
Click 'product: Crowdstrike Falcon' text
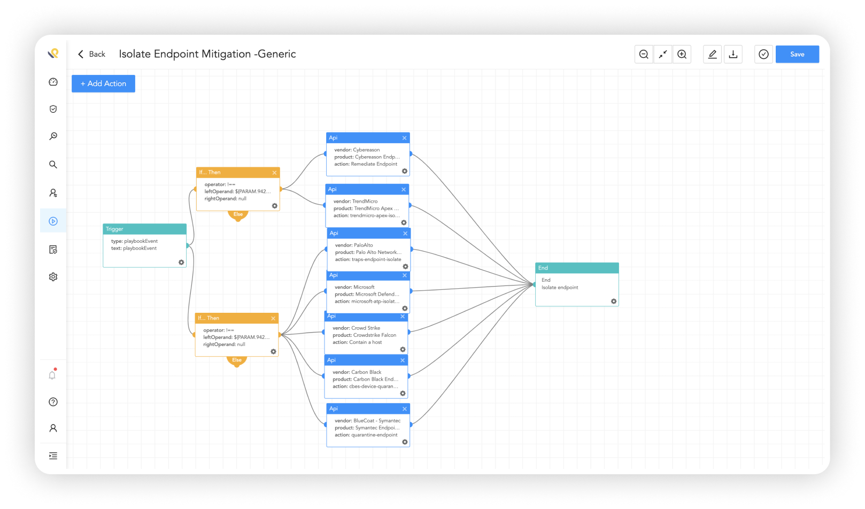click(x=365, y=335)
